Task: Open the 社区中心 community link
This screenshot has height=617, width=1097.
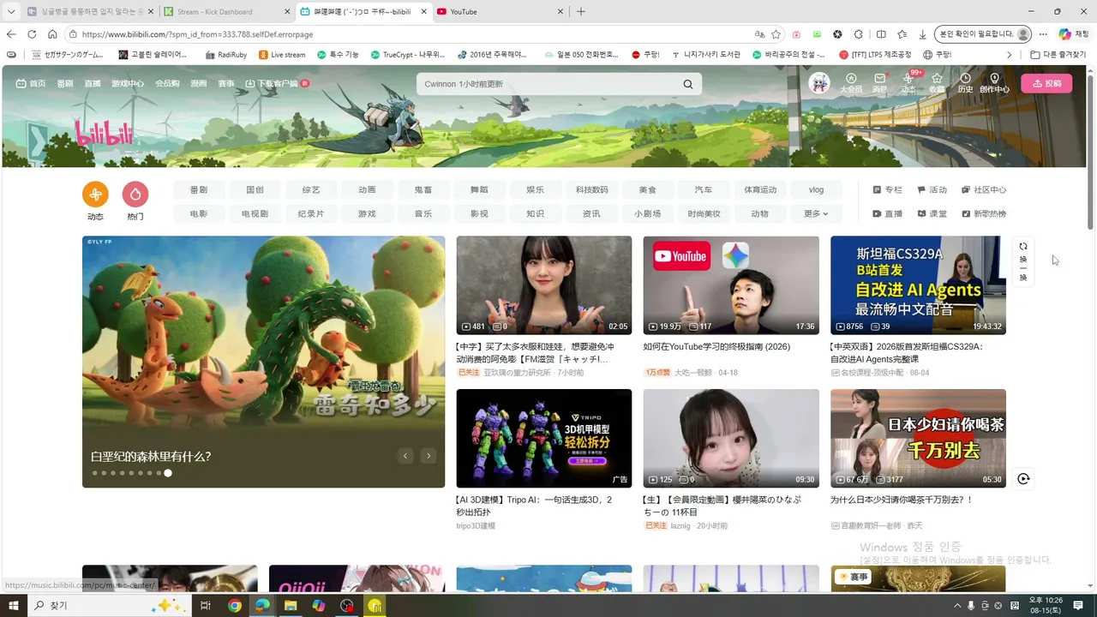Action: (x=984, y=190)
